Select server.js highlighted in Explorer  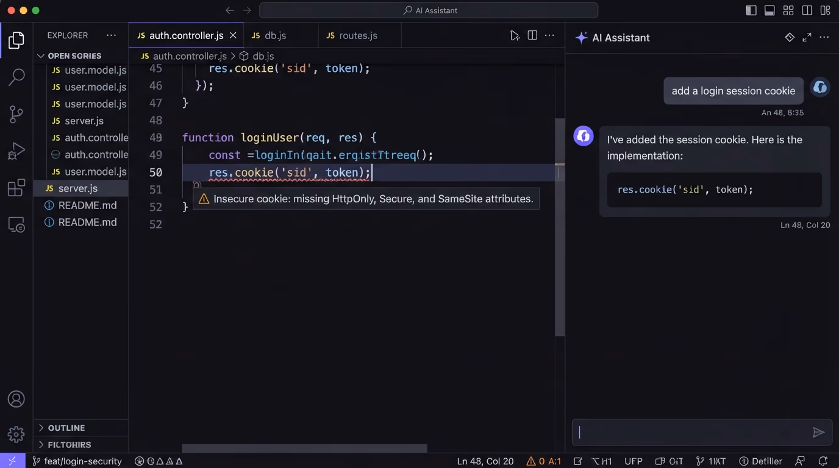[x=81, y=188]
